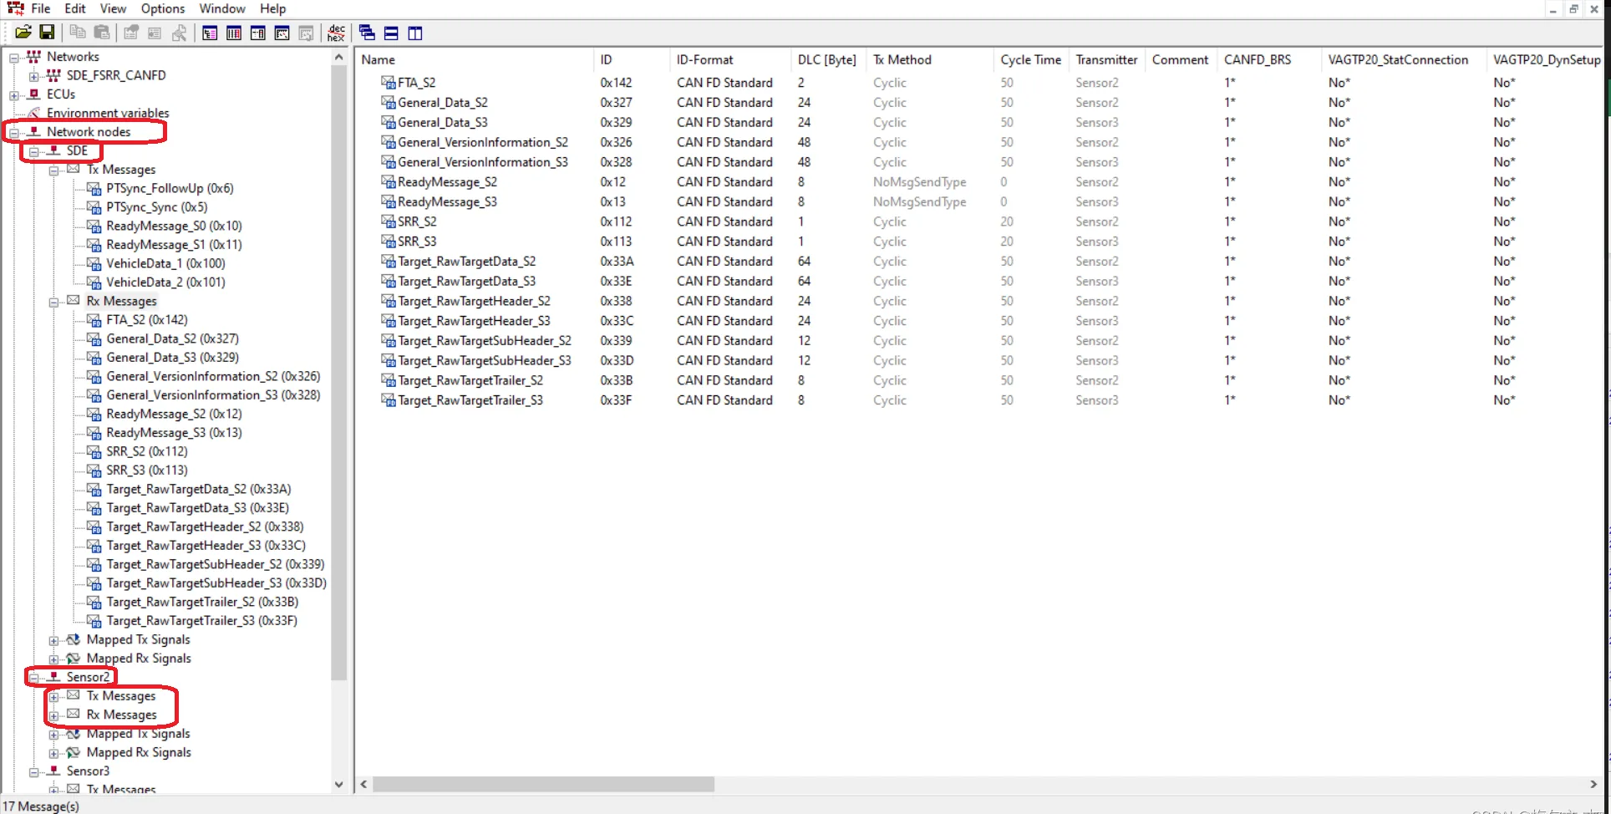Click the SDE_FSRR_CANFD network icon in tree
Screen dimensions: 1611x814
(53, 75)
